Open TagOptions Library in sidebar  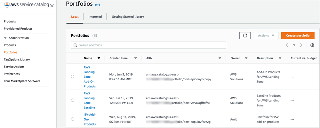17,60
